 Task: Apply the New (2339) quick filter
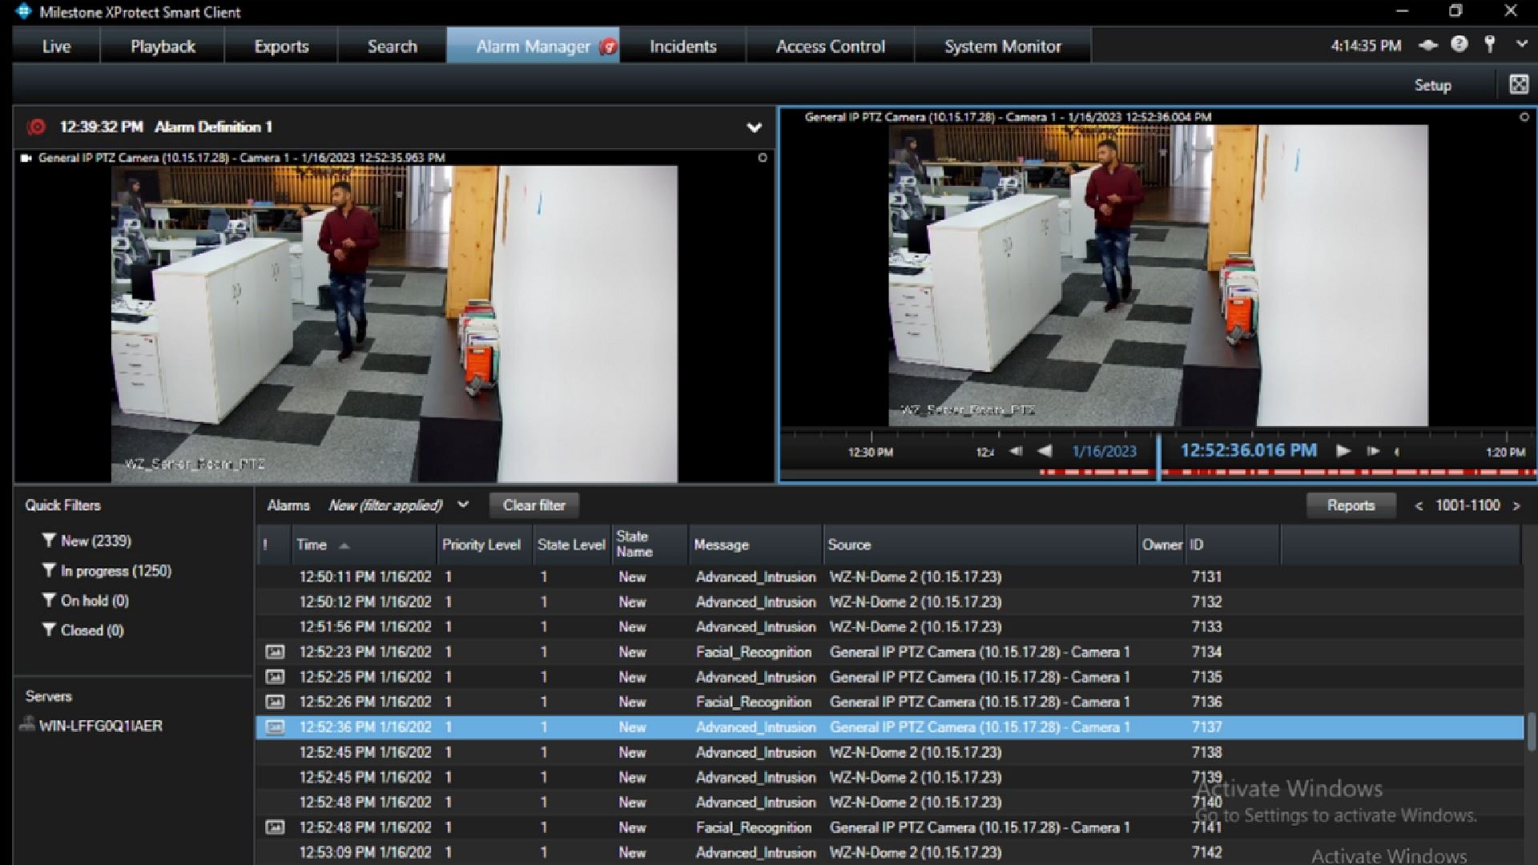point(87,541)
